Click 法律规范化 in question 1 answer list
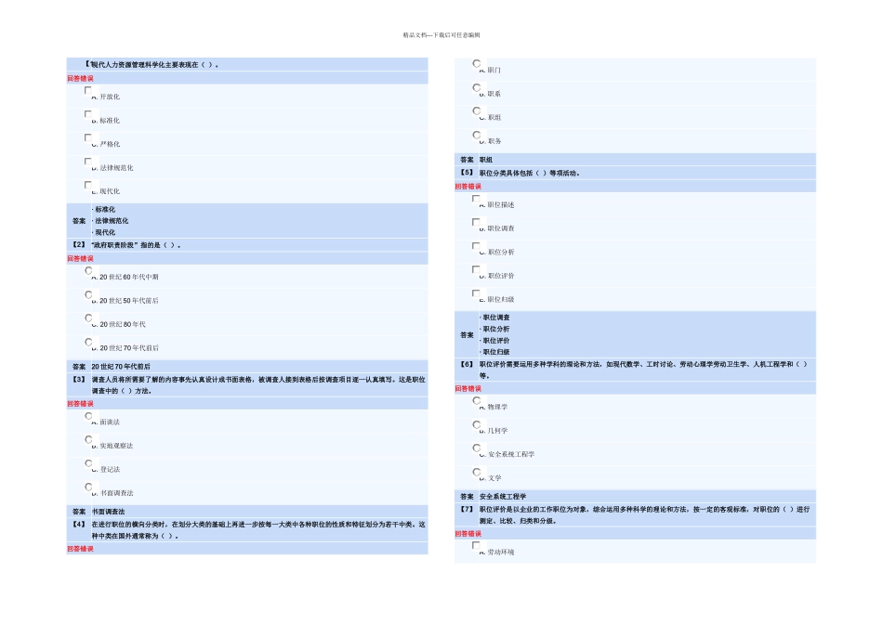 (x=112, y=221)
